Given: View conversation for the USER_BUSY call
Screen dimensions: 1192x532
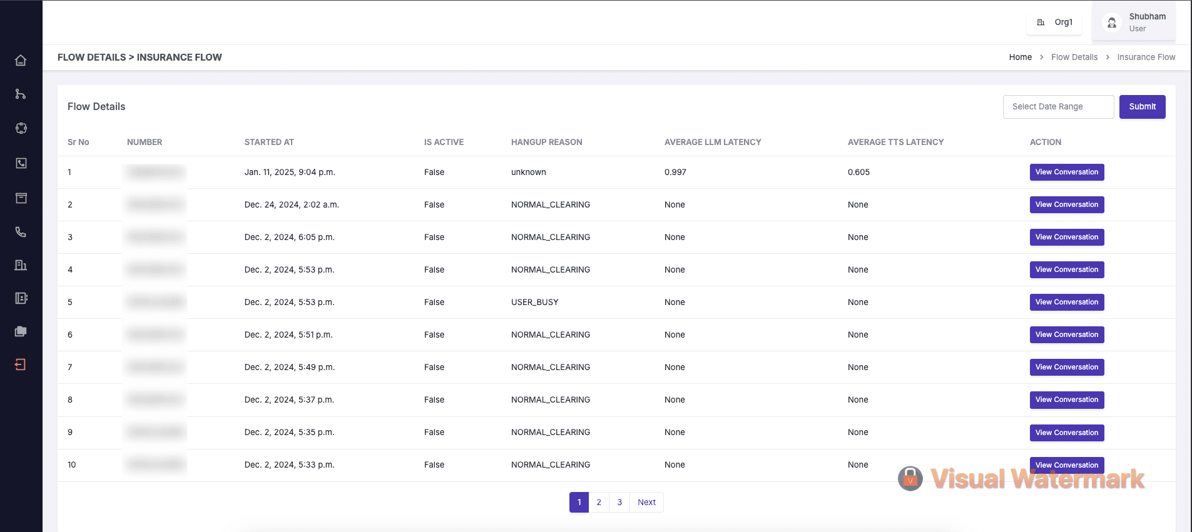Looking at the screenshot, I should pyautogui.click(x=1066, y=303).
